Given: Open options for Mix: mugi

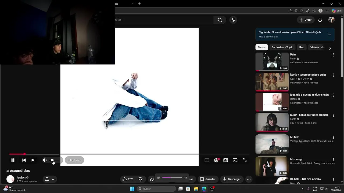Looking at the screenshot, I should [333, 160].
